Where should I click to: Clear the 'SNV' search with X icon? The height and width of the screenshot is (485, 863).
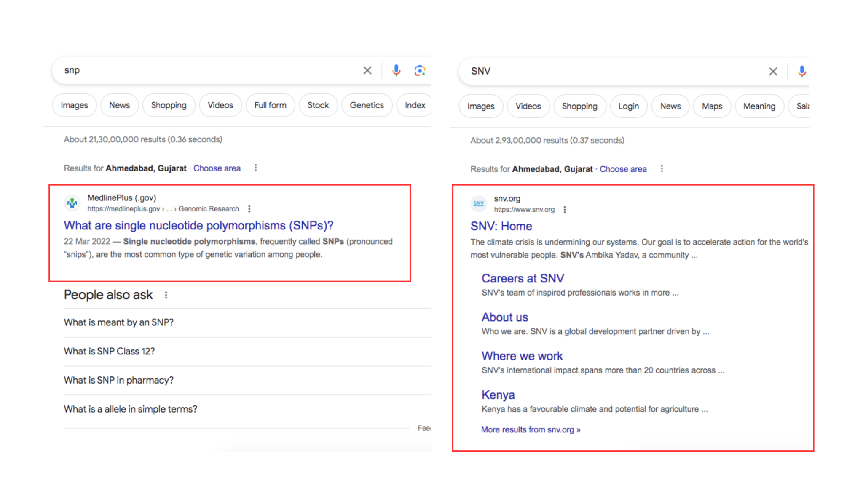773,72
